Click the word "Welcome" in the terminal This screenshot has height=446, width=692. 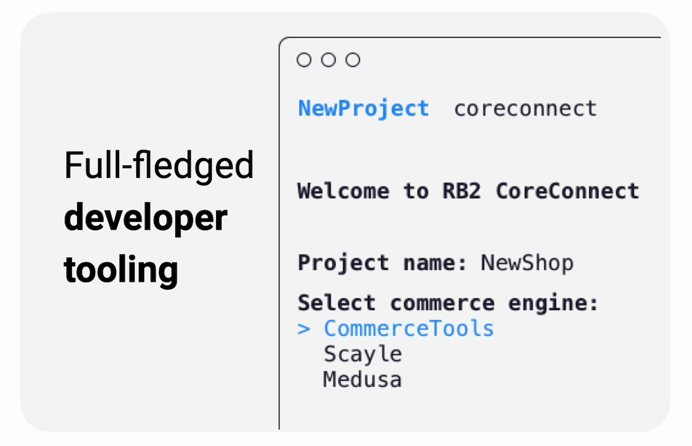(343, 191)
